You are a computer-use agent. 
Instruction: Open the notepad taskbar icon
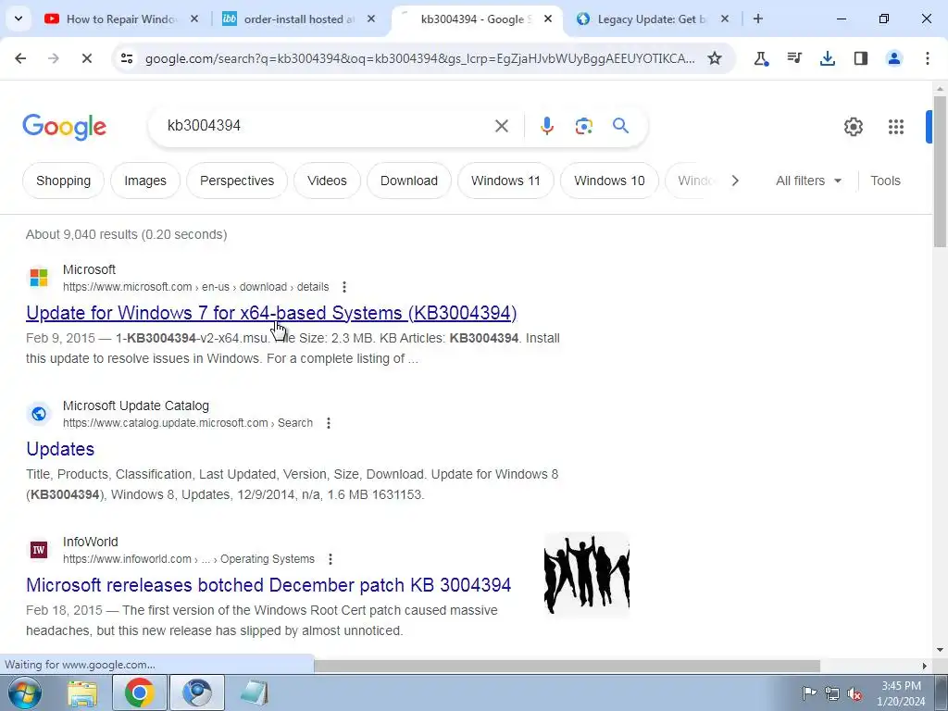point(254,692)
